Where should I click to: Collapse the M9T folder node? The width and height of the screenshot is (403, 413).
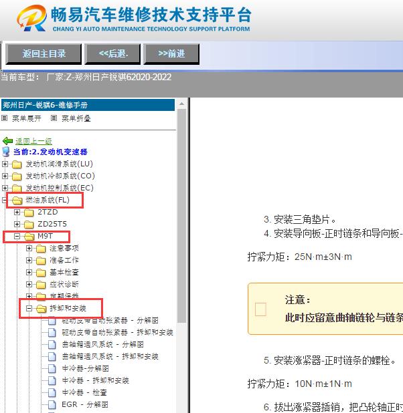pyautogui.click(x=17, y=237)
